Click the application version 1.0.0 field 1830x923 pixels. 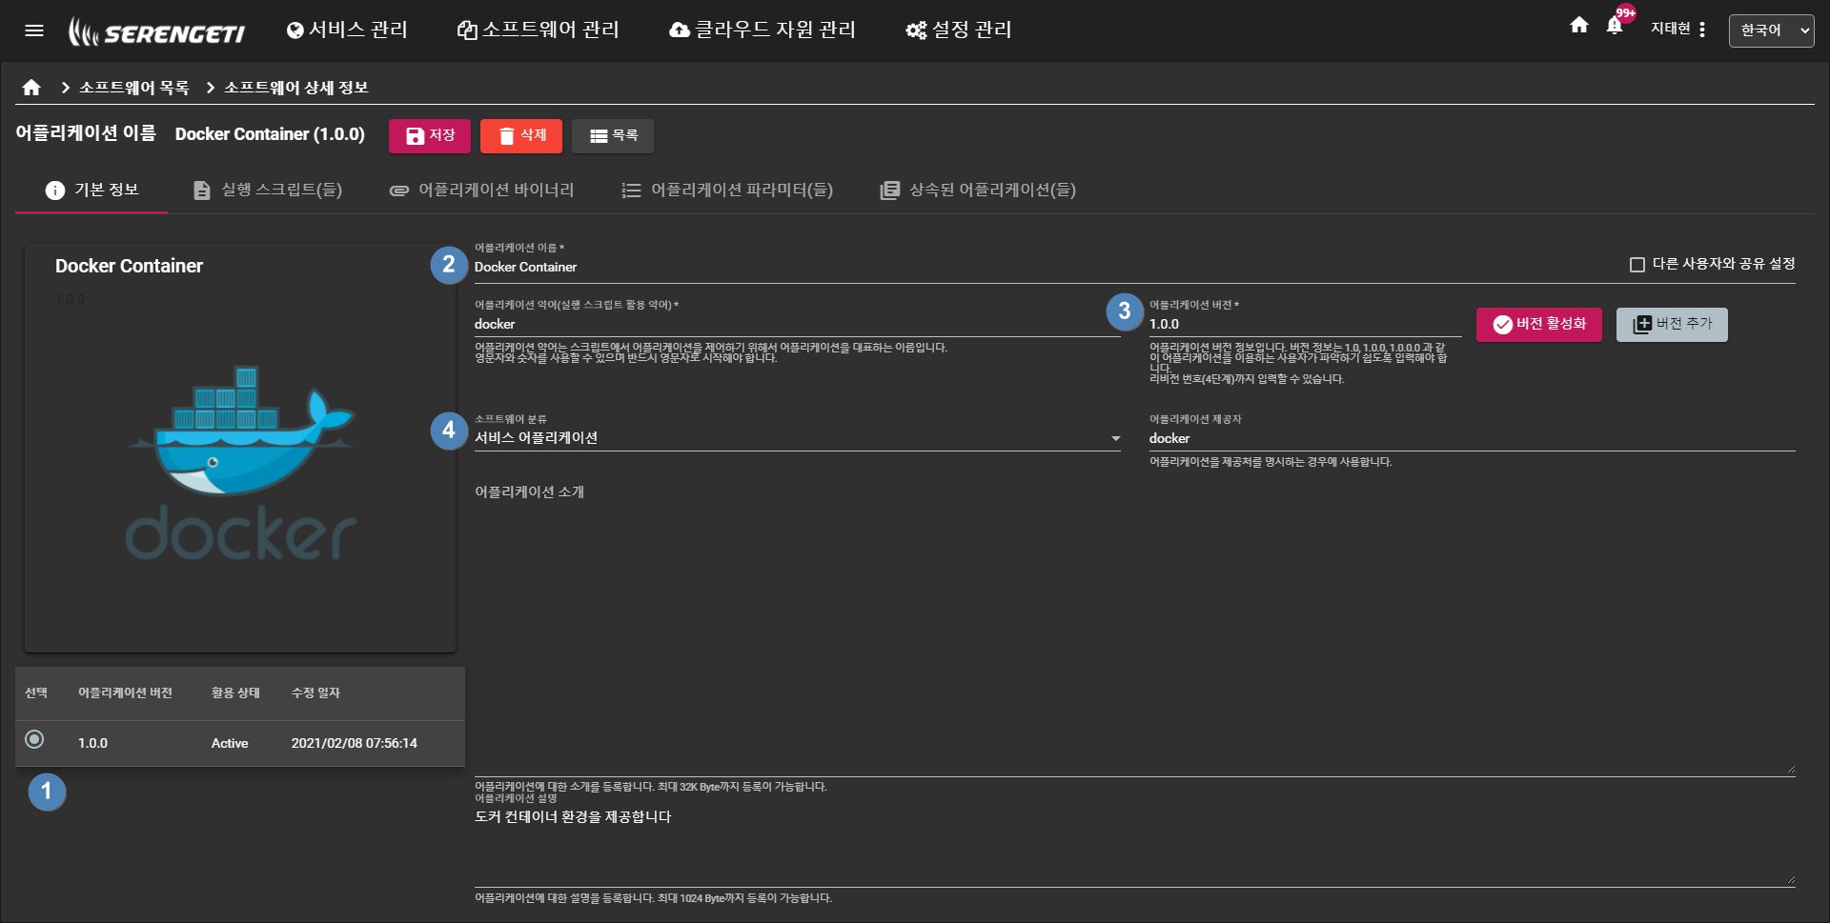pyautogui.click(x=1305, y=325)
